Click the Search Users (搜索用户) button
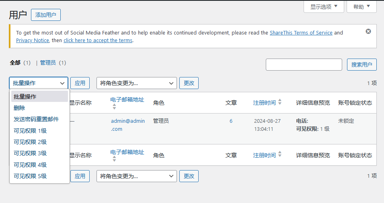This screenshot has width=384, height=203. pos(362,65)
